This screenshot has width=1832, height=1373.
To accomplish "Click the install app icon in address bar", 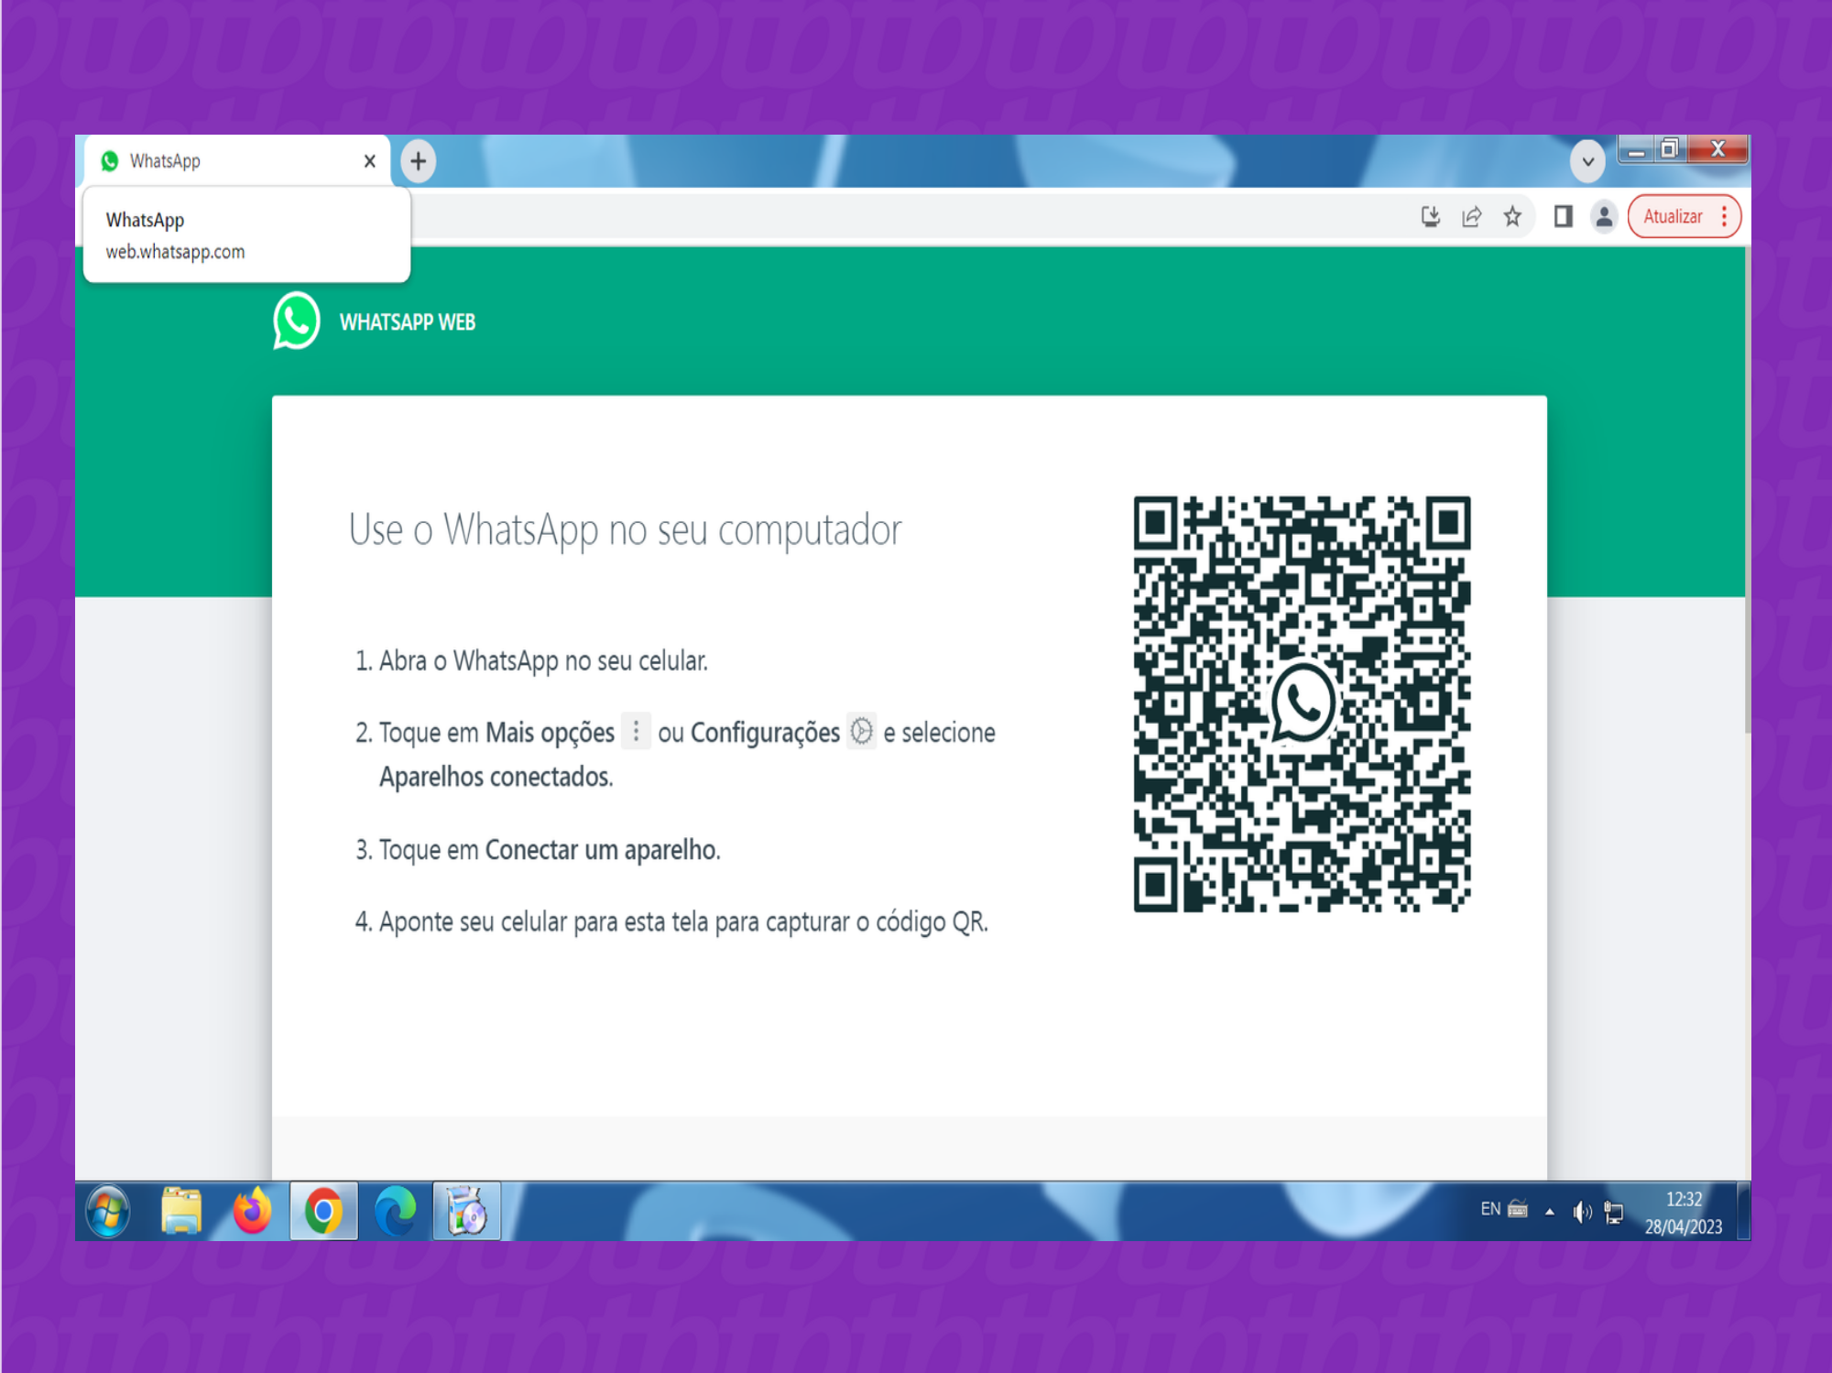I will 1431,216.
